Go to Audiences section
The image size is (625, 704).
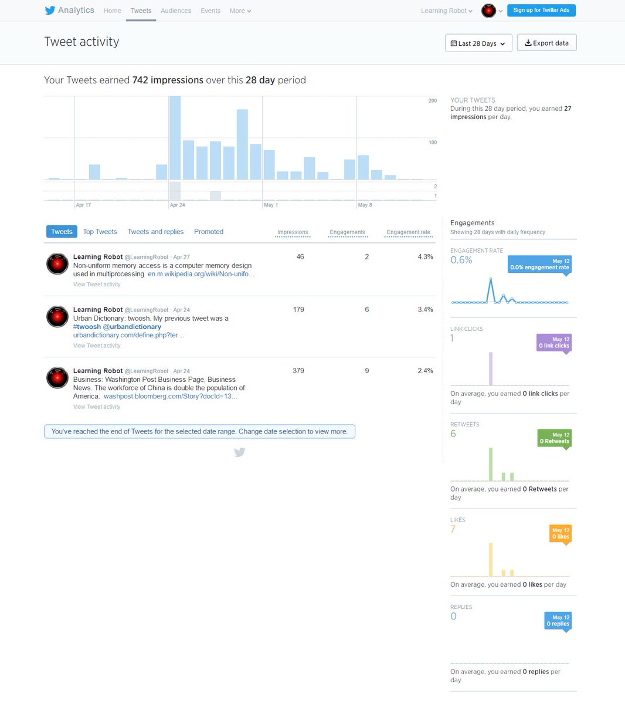[176, 11]
